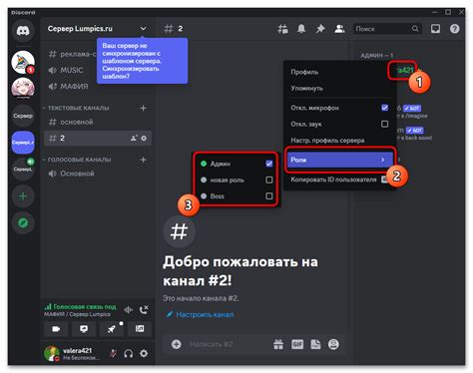473x373 pixels.
Task: Select text channel 2 in list
Action: coord(98,138)
